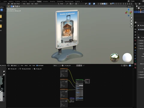This screenshot has height=108, width=144.
Task: Open the Slot 1 material slot dropdown
Action: tap(57, 65)
